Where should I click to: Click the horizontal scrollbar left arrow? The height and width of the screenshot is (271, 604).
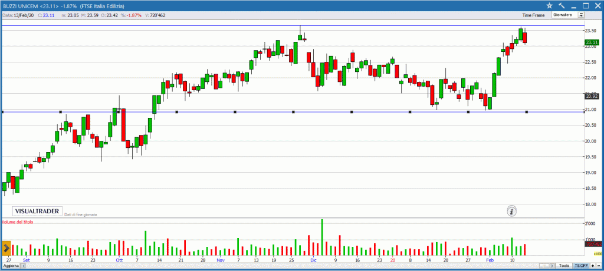24,266
